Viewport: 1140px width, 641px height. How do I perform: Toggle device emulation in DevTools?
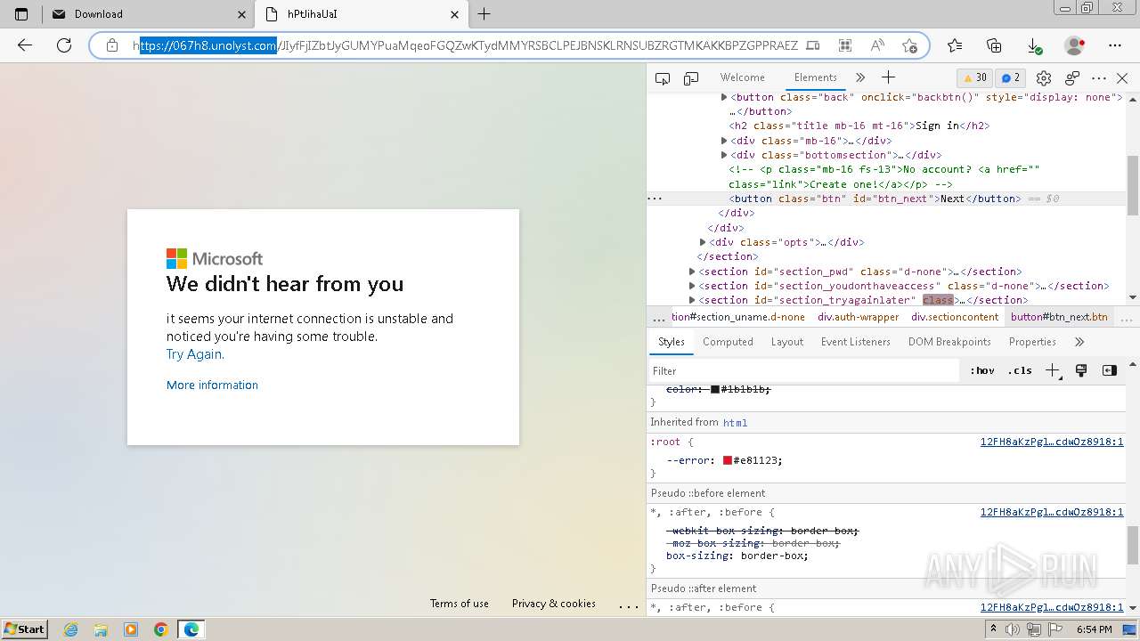691,78
